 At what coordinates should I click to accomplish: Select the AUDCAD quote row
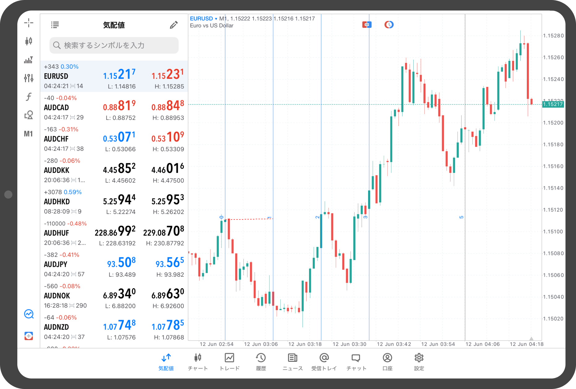click(114, 107)
